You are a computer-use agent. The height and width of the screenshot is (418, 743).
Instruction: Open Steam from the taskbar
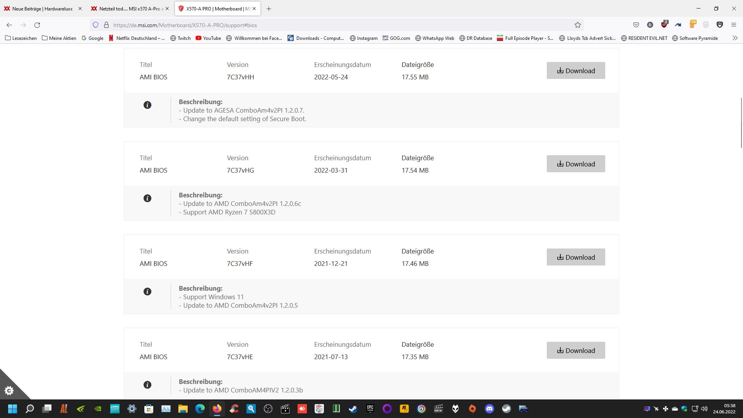click(353, 409)
